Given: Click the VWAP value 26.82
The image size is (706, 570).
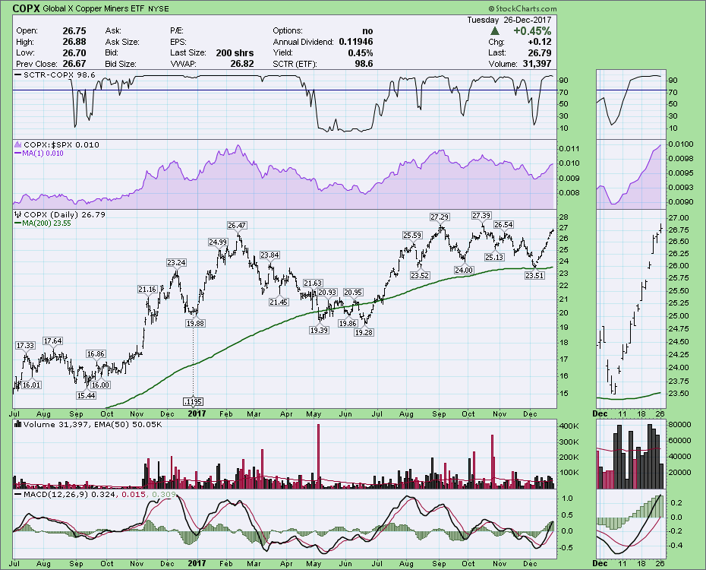Looking at the screenshot, I should [242, 64].
